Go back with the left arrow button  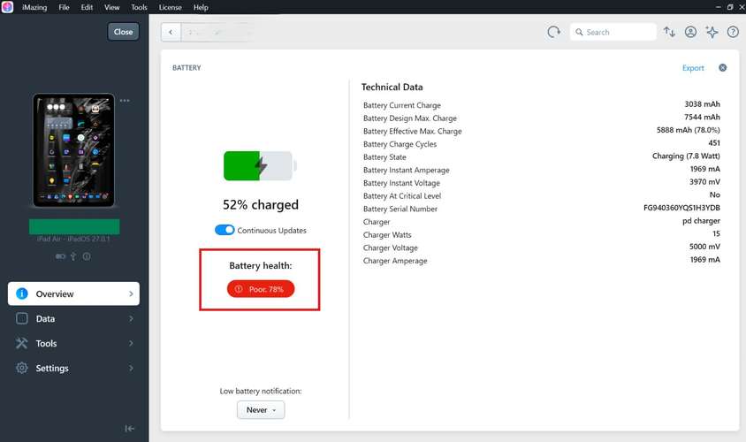coord(171,33)
